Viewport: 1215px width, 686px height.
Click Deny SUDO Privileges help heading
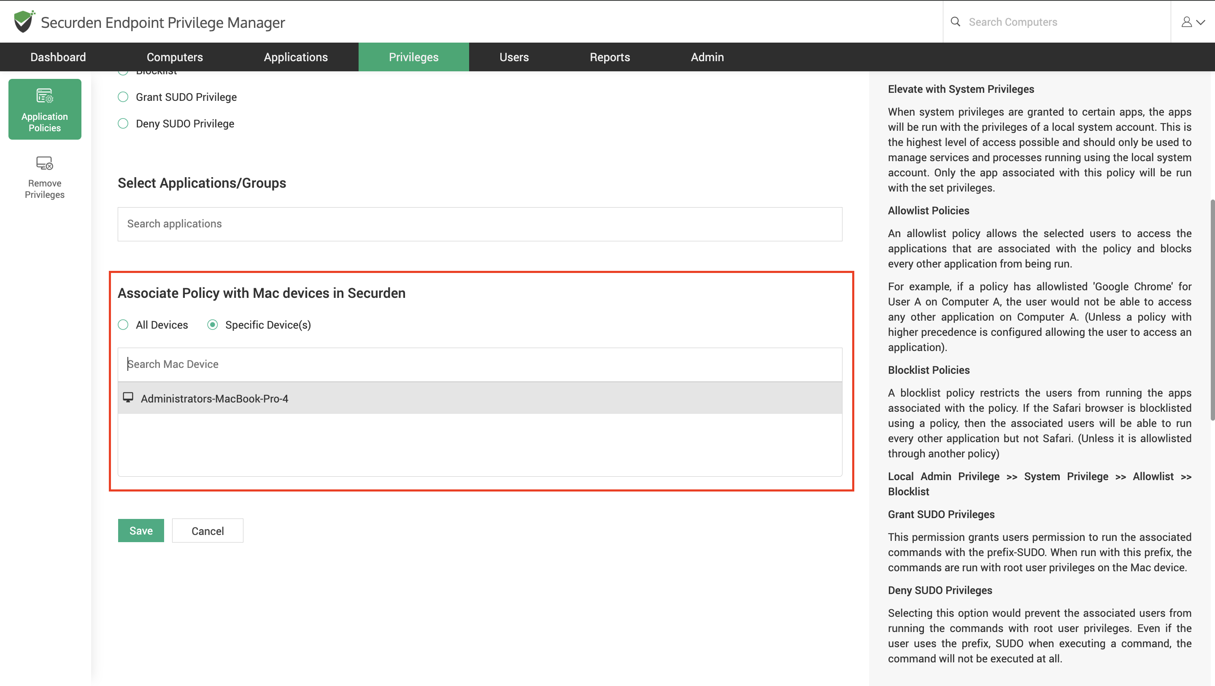coord(940,590)
